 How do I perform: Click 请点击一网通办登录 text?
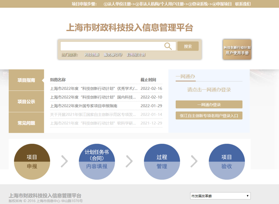pos(209,90)
